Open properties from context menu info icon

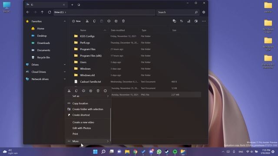pos(105,91)
